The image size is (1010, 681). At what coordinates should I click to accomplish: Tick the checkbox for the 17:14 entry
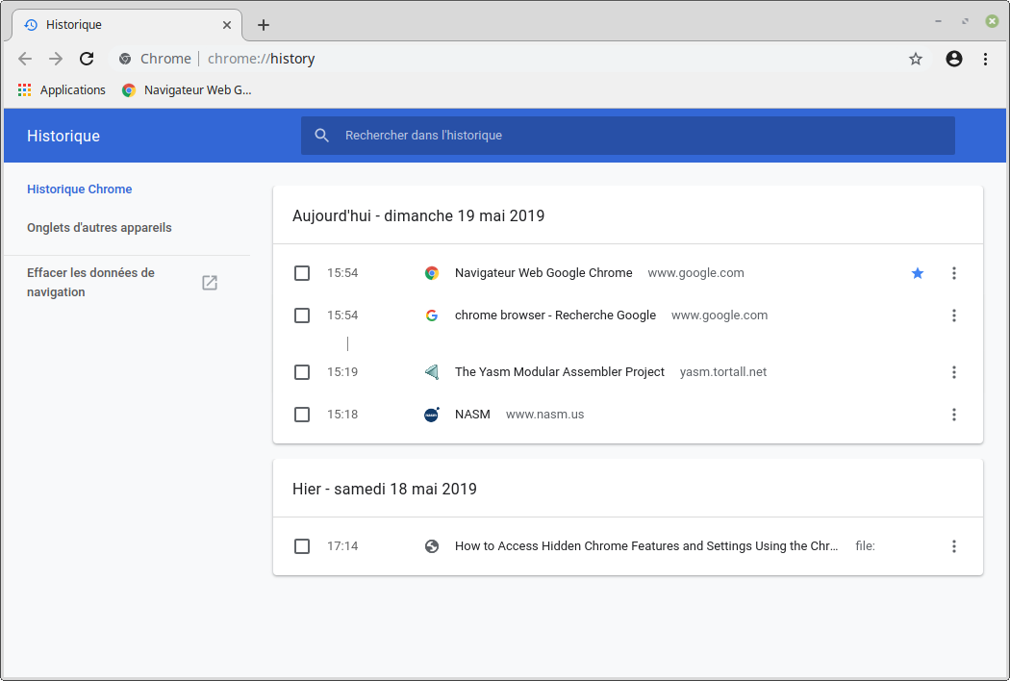coord(302,546)
